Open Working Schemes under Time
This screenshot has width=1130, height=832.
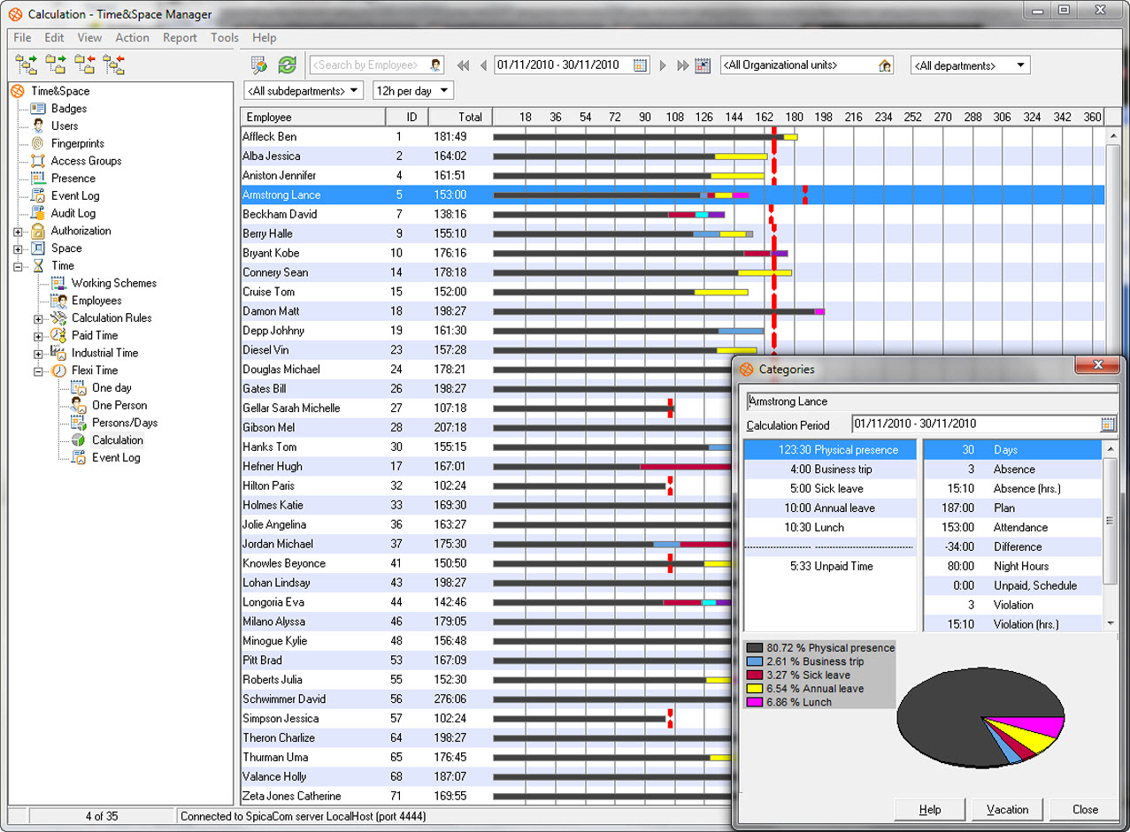[114, 283]
